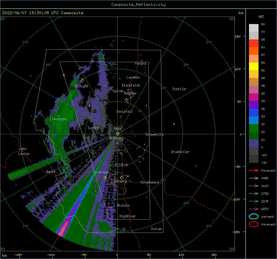Image resolution: width=277 pixels, height=259 pixels.
Task: Click the blue 33-36 dBZ swatch
Action: click(x=254, y=112)
